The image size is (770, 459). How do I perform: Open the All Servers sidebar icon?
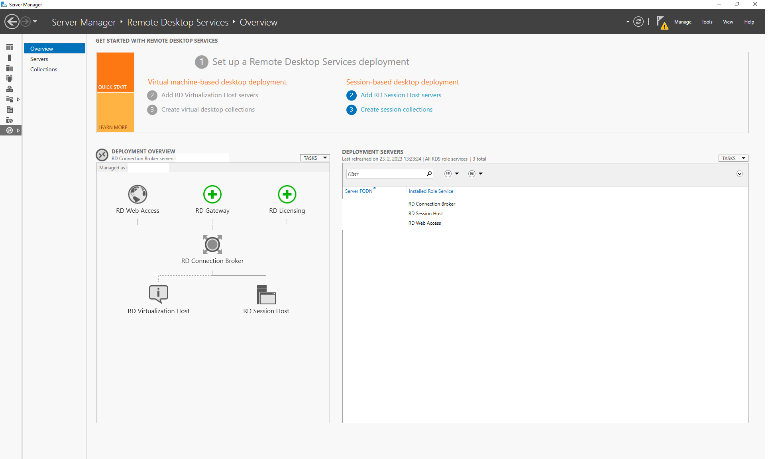coord(10,68)
